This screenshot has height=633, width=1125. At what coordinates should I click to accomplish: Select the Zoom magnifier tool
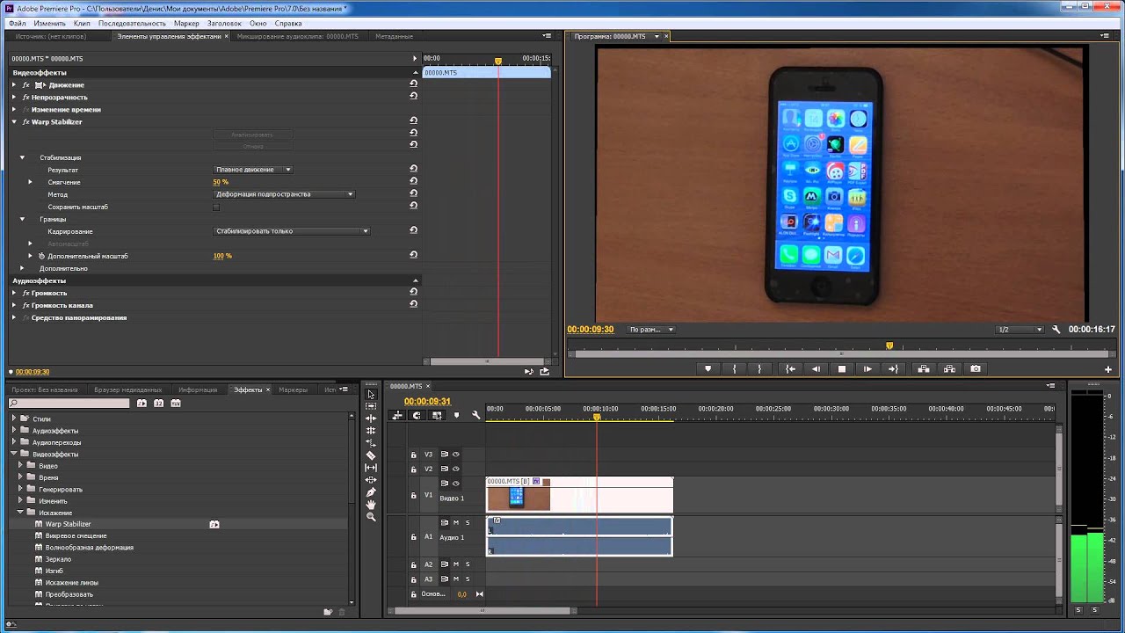point(371,517)
